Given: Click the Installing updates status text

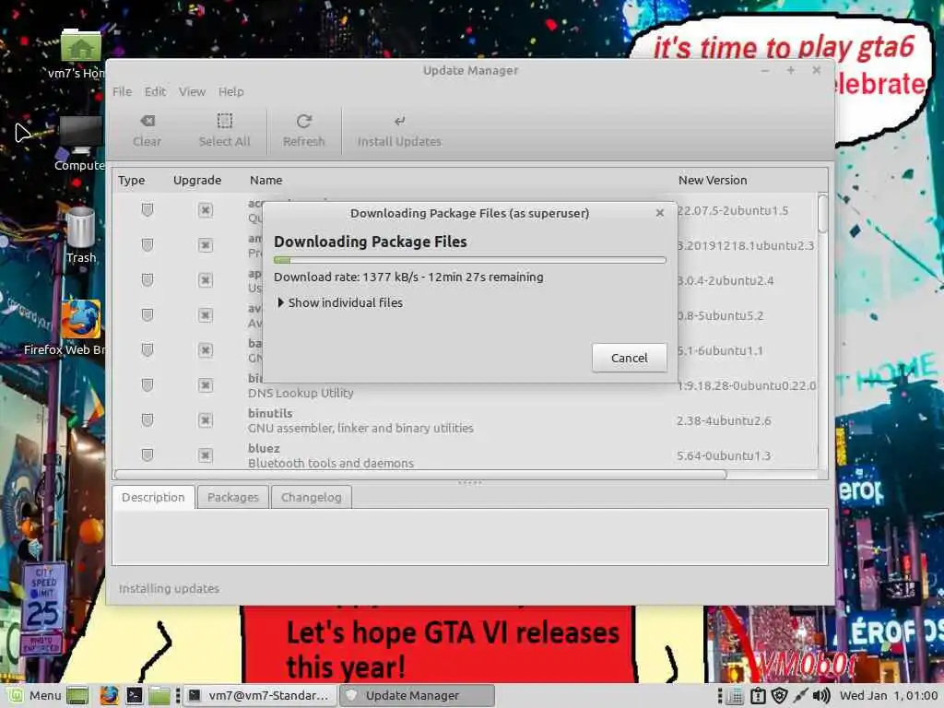Looking at the screenshot, I should [169, 588].
